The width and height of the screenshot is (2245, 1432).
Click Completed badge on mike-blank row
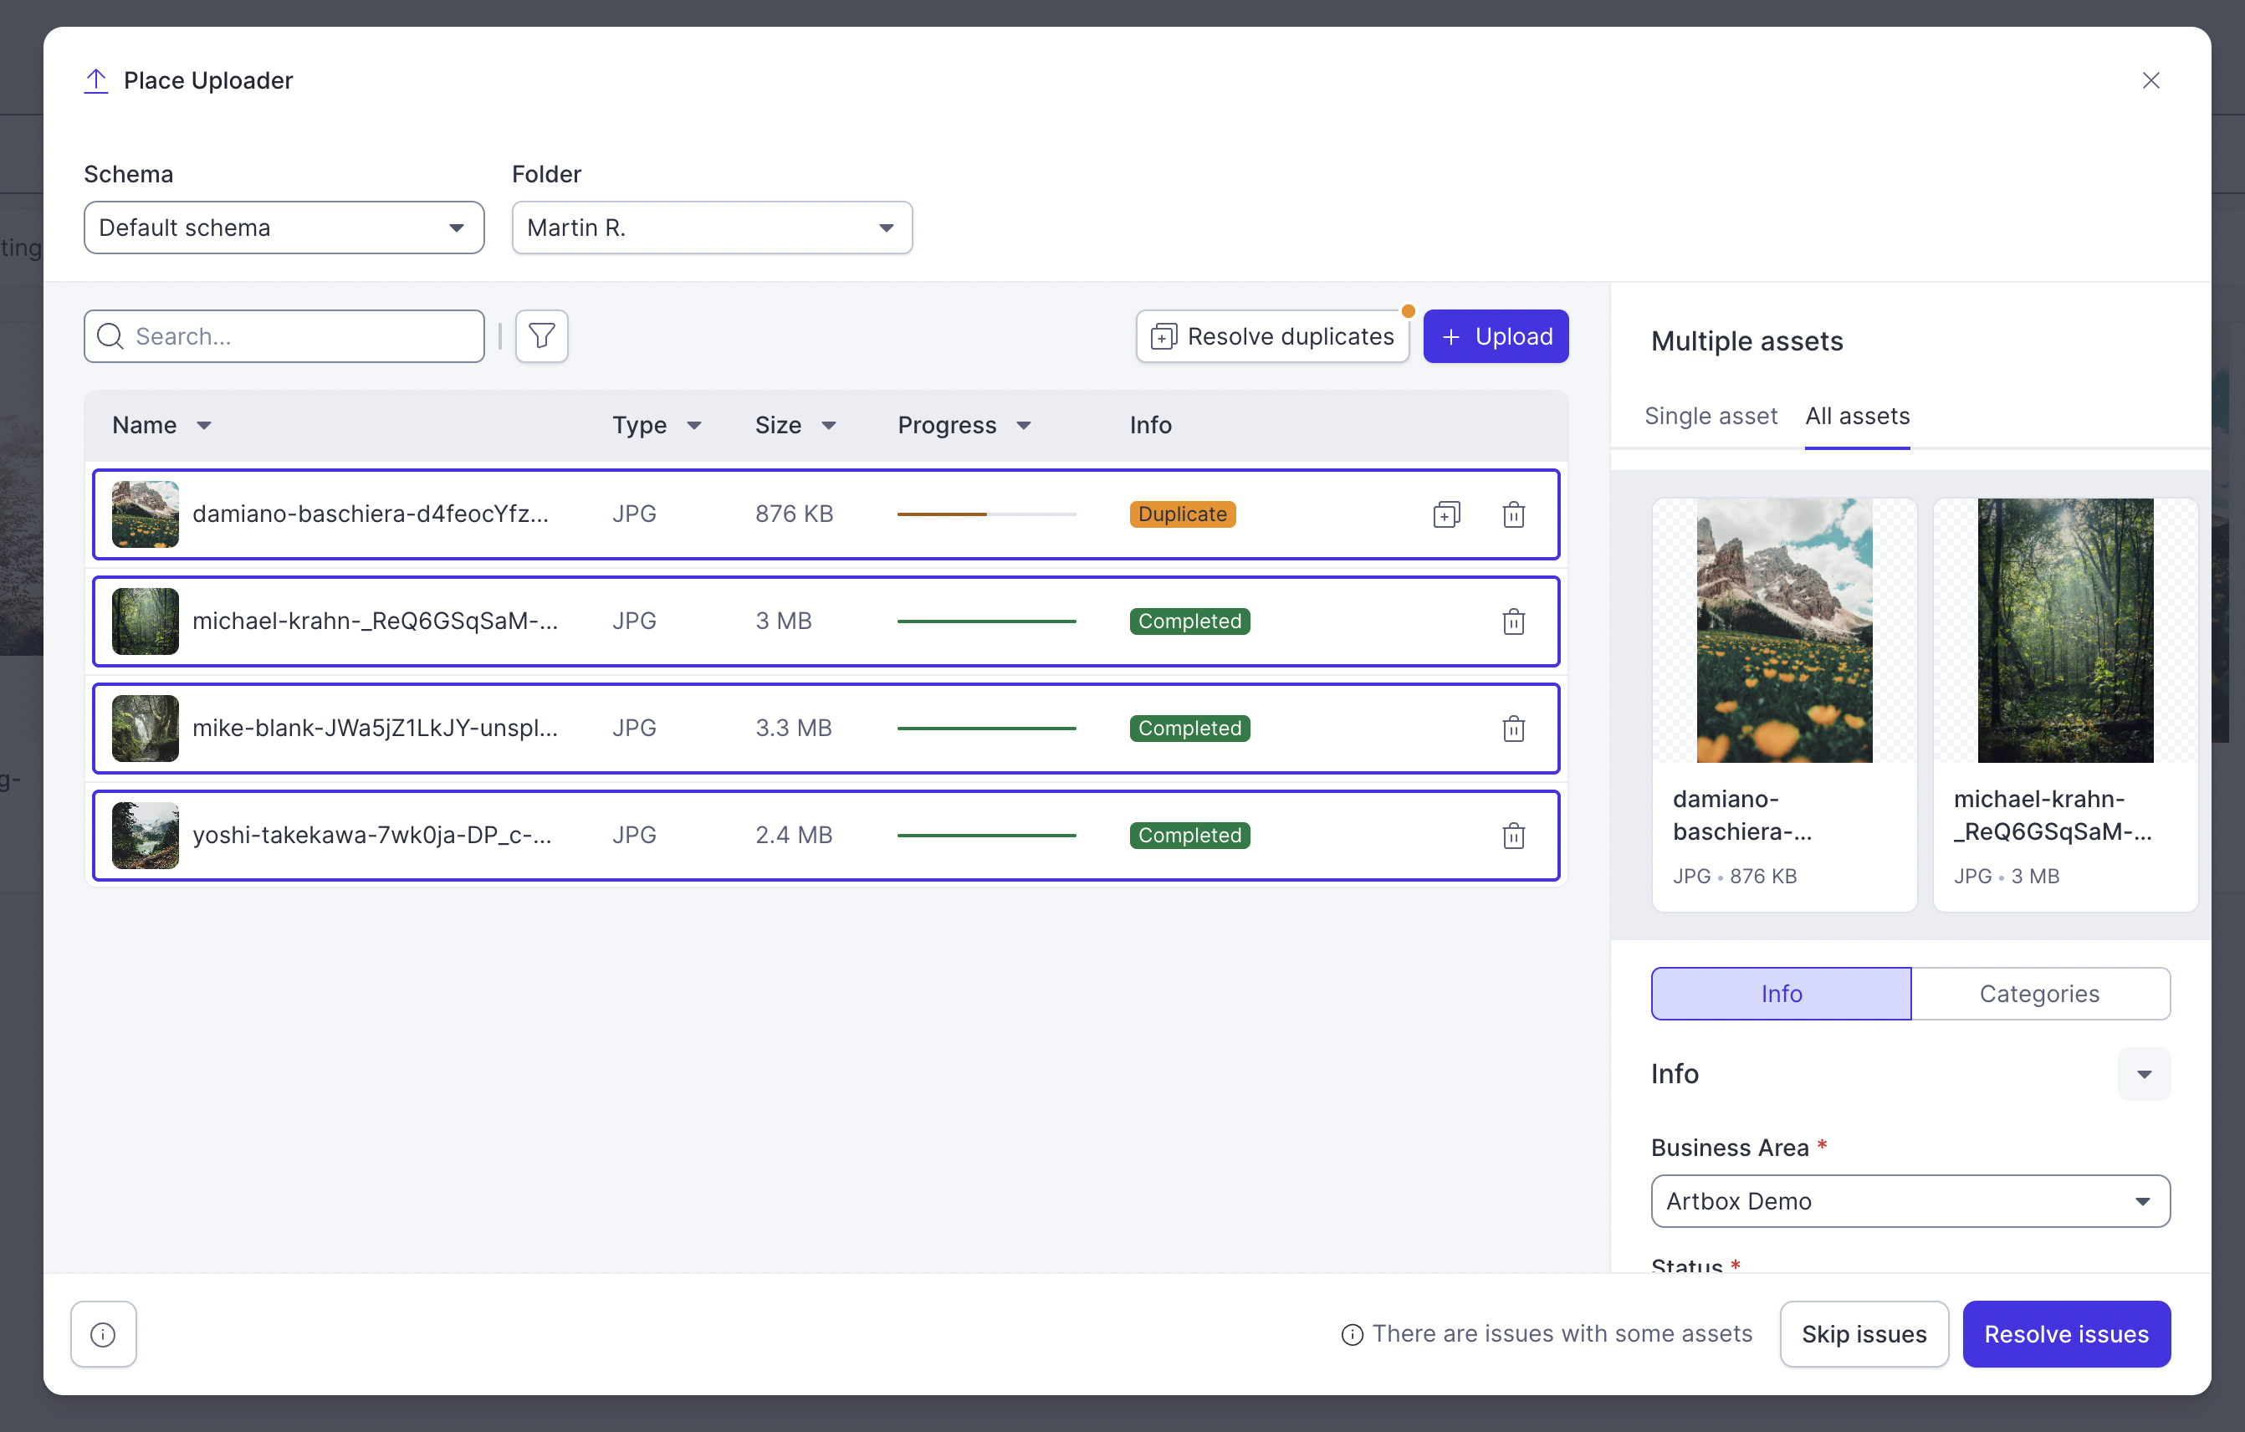[1189, 728]
